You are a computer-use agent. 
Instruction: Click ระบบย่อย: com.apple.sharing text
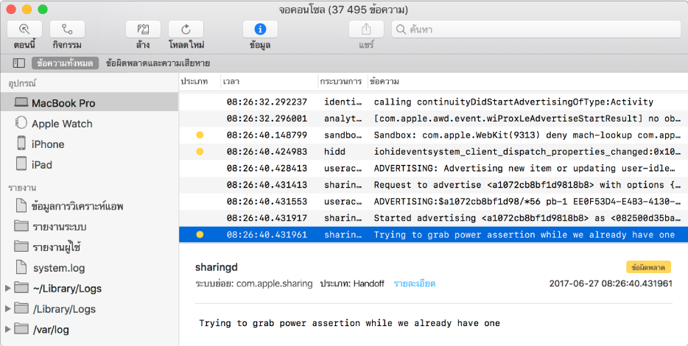click(253, 283)
